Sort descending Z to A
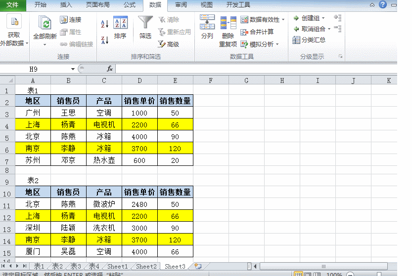Screen dimensions: 412x276 [x=104, y=40]
